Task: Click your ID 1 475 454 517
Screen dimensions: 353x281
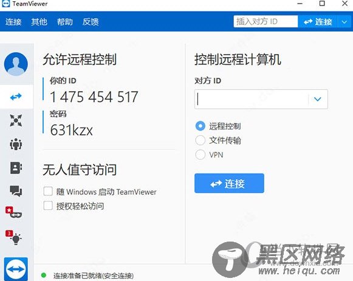Action: (x=94, y=97)
